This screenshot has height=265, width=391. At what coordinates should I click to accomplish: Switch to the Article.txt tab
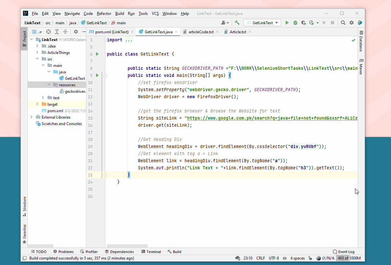238,32
